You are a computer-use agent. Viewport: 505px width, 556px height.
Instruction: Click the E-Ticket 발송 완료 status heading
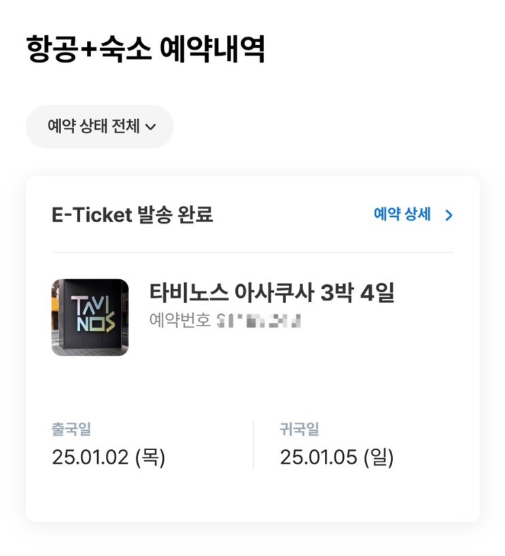point(133,215)
